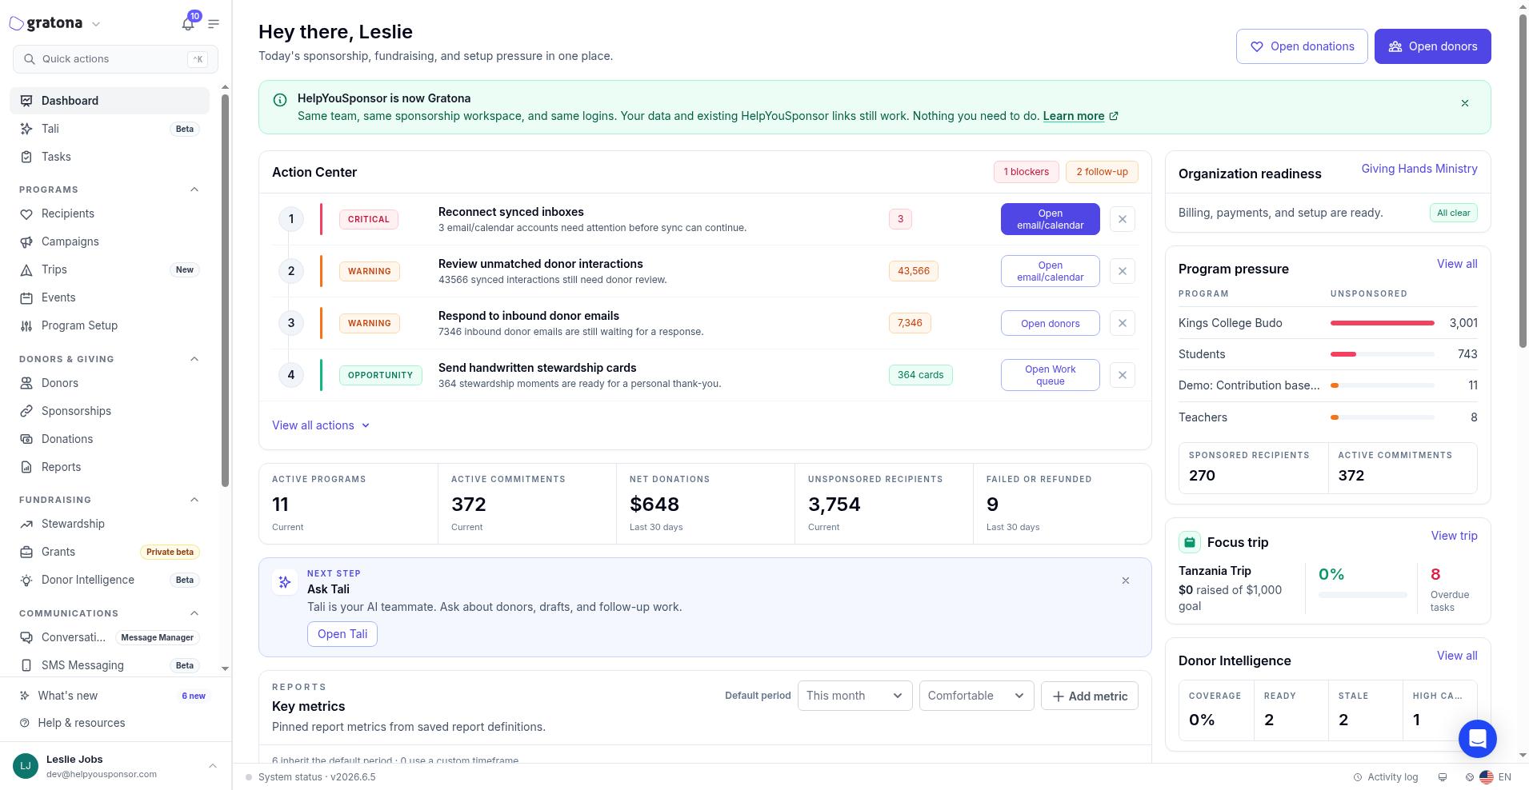1529x790 pixels.
Task: Click the sidebar vertical scrollbar
Action: click(x=226, y=289)
